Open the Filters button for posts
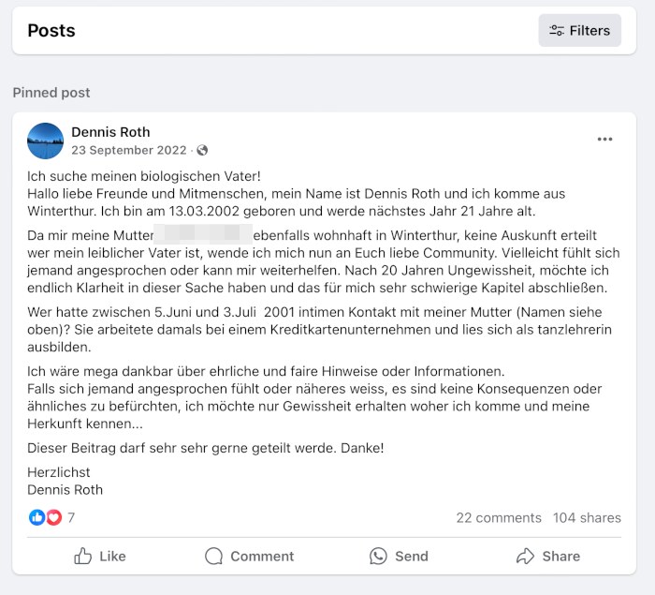This screenshot has width=655, height=595. tap(579, 31)
